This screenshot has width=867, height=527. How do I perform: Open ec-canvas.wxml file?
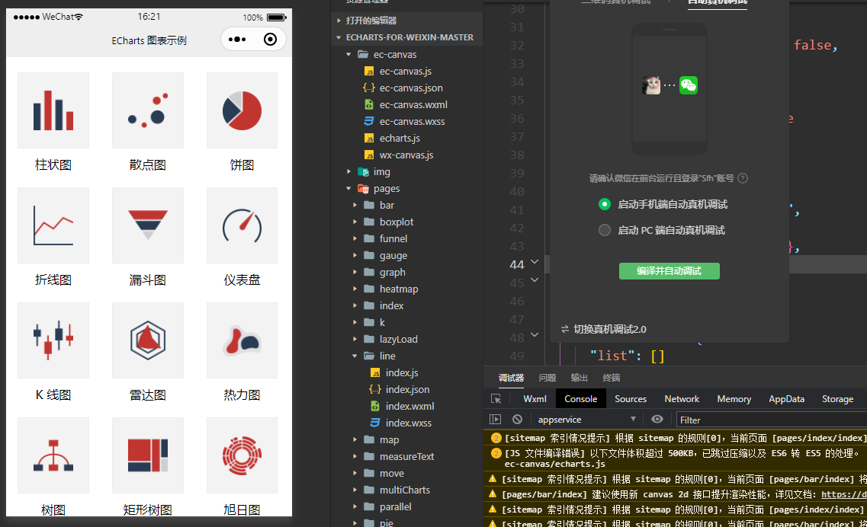click(x=413, y=104)
